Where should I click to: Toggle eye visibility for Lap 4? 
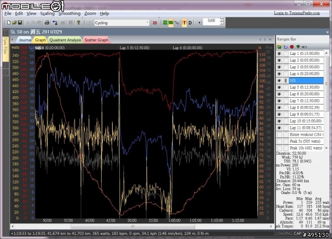click(279, 74)
